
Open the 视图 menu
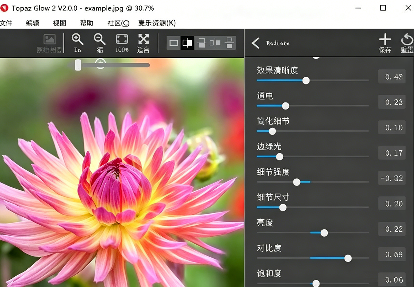pos(59,23)
